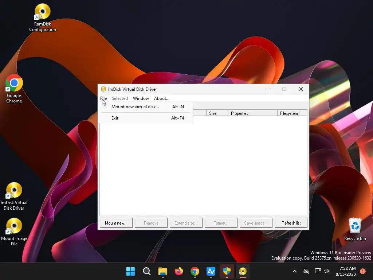Open the Window menu
Viewport: 373px width, 280px height.
(141, 98)
